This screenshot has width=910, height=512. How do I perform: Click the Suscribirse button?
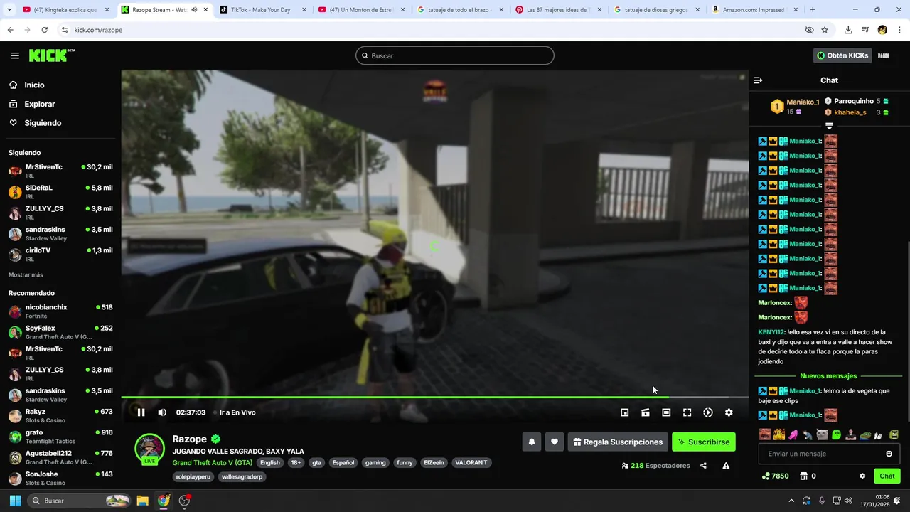pyautogui.click(x=704, y=442)
